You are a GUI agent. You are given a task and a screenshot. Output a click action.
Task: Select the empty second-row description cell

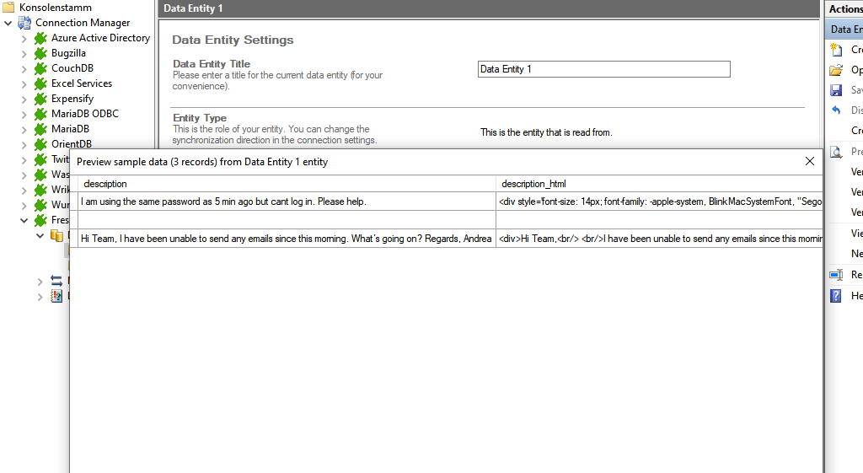tap(287, 220)
